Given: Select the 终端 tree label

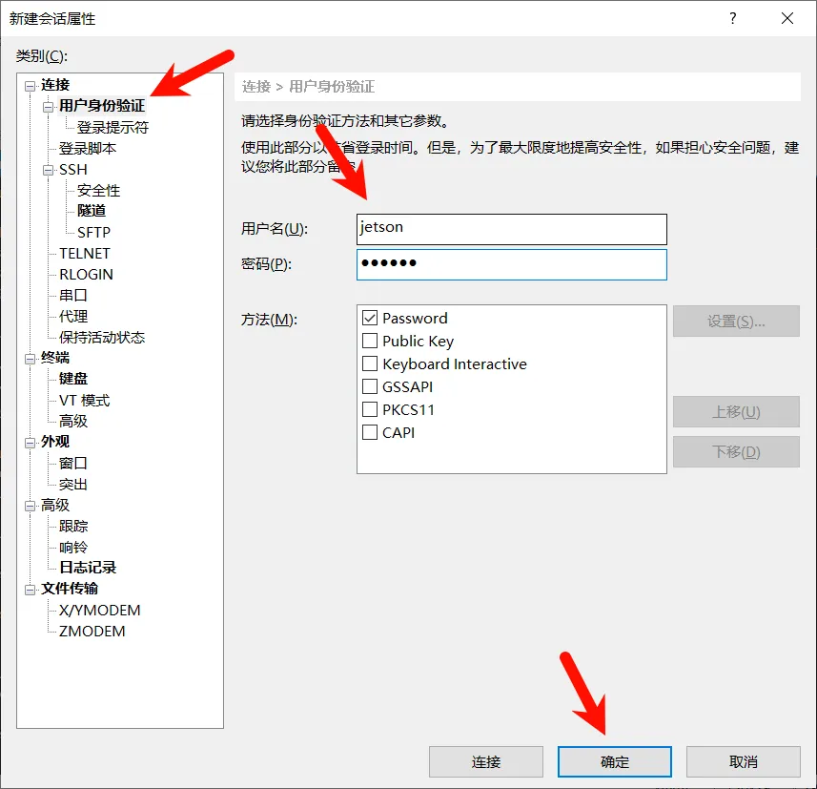Looking at the screenshot, I should click(x=55, y=358).
